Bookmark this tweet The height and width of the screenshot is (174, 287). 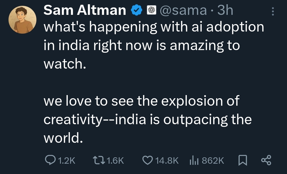click(x=242, y=160)
